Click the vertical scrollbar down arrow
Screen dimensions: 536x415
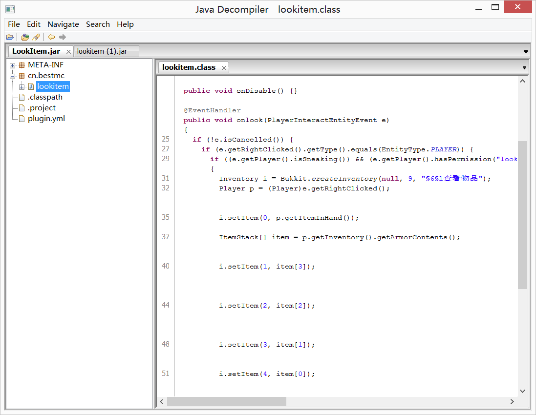[x=522, y=391]
